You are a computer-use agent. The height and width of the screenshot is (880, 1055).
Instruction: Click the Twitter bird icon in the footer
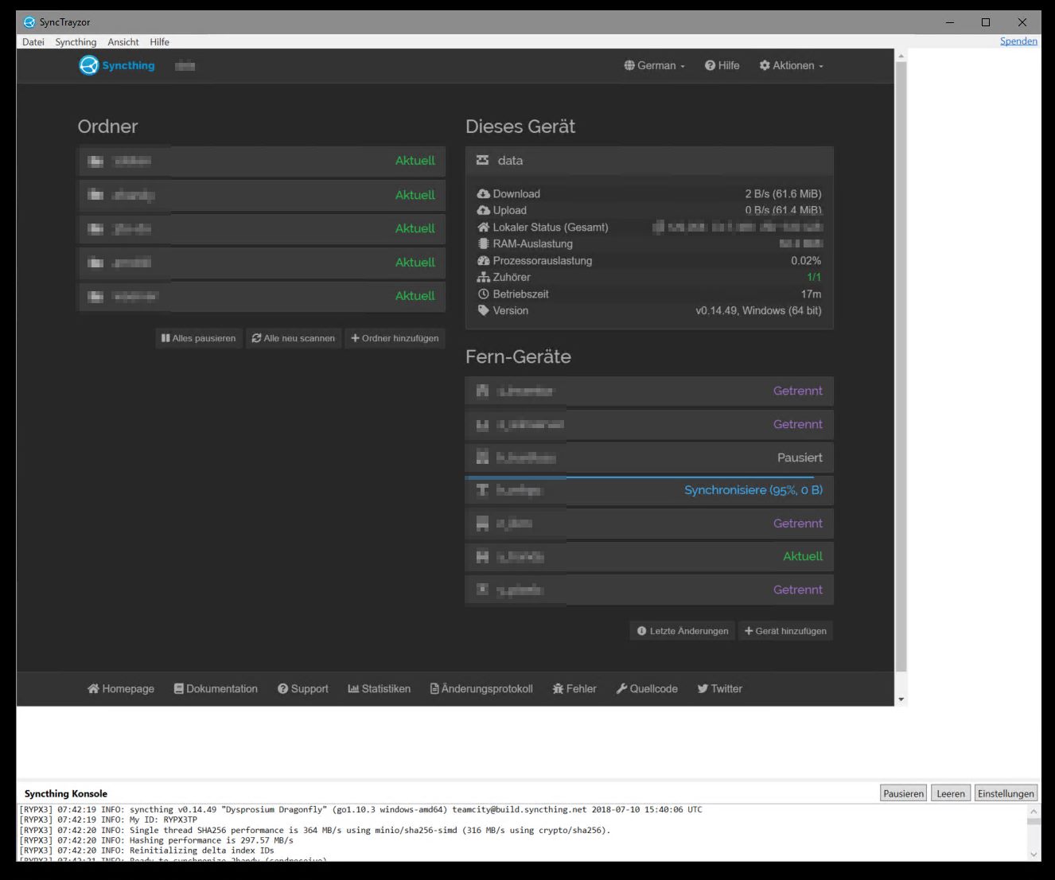[701, 688]
